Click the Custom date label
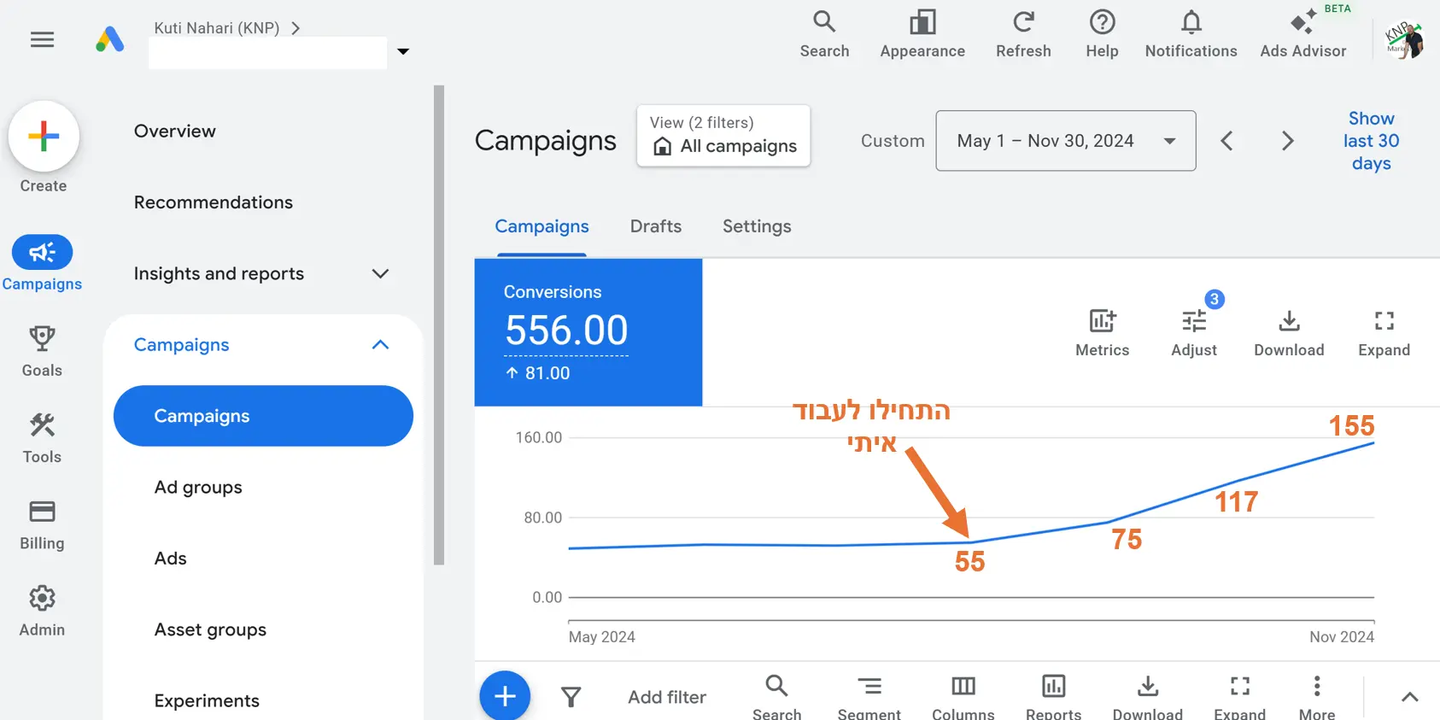The width and height of the screenshot is (1440, 720). [893, 141]
